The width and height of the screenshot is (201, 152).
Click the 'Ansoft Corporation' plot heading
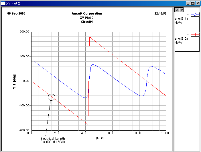click(87, 13)
